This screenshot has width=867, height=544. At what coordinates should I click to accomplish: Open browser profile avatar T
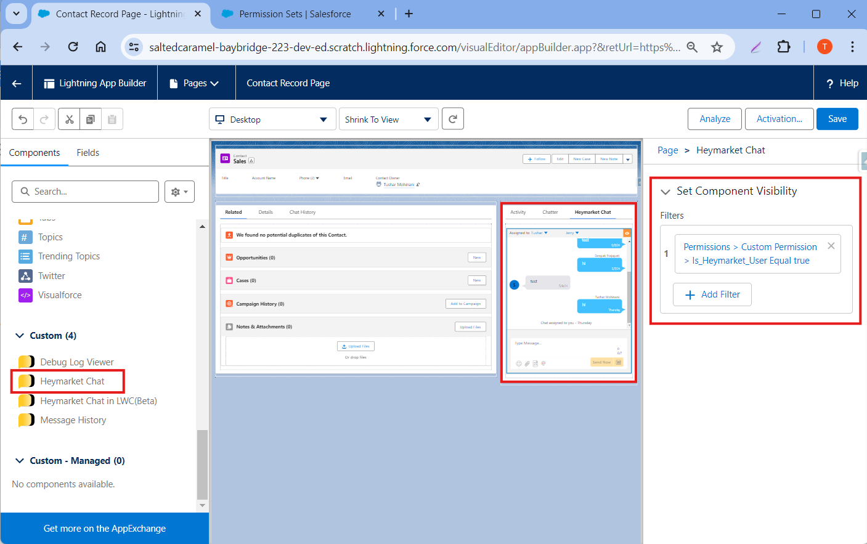pos(824,47)
